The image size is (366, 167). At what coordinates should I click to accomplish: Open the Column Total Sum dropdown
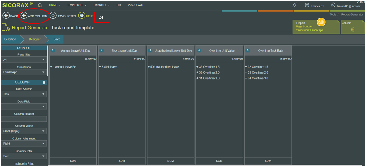[x=24, y=156]
